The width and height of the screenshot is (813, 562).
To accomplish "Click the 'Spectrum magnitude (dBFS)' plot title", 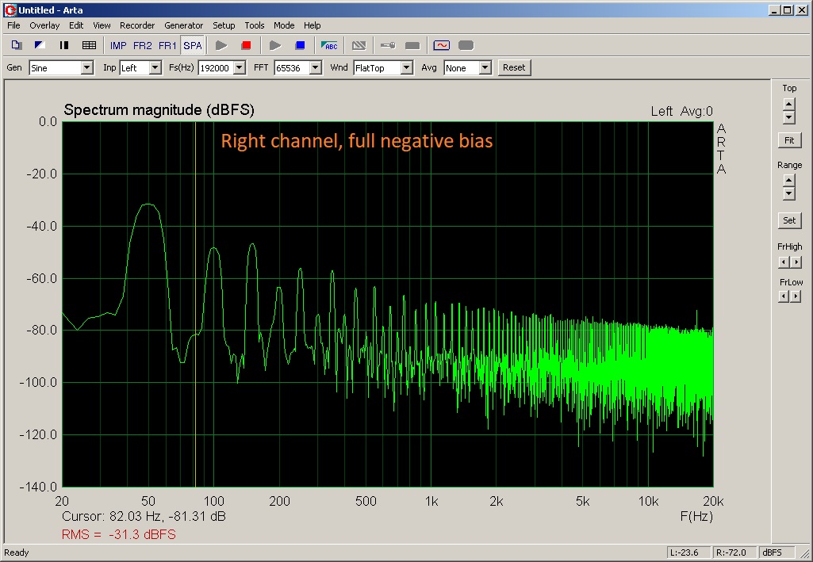I will (x=159, y=110).
